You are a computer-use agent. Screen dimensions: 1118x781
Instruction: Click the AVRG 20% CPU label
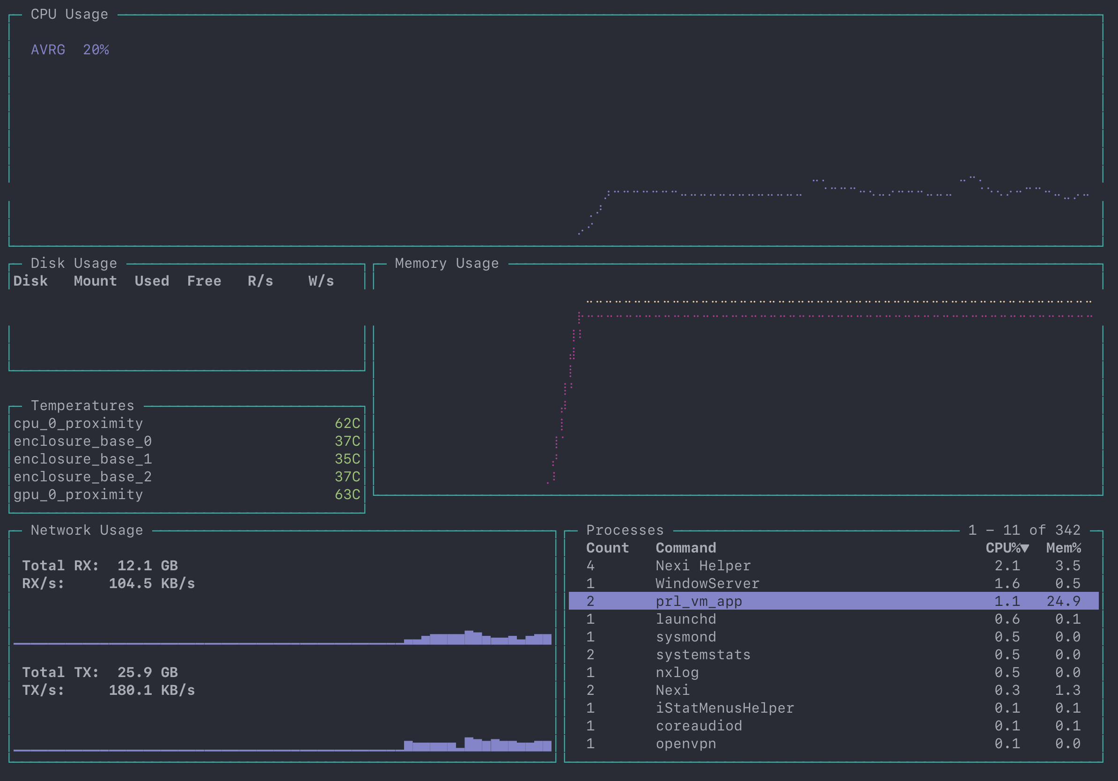tap(70, 50)
